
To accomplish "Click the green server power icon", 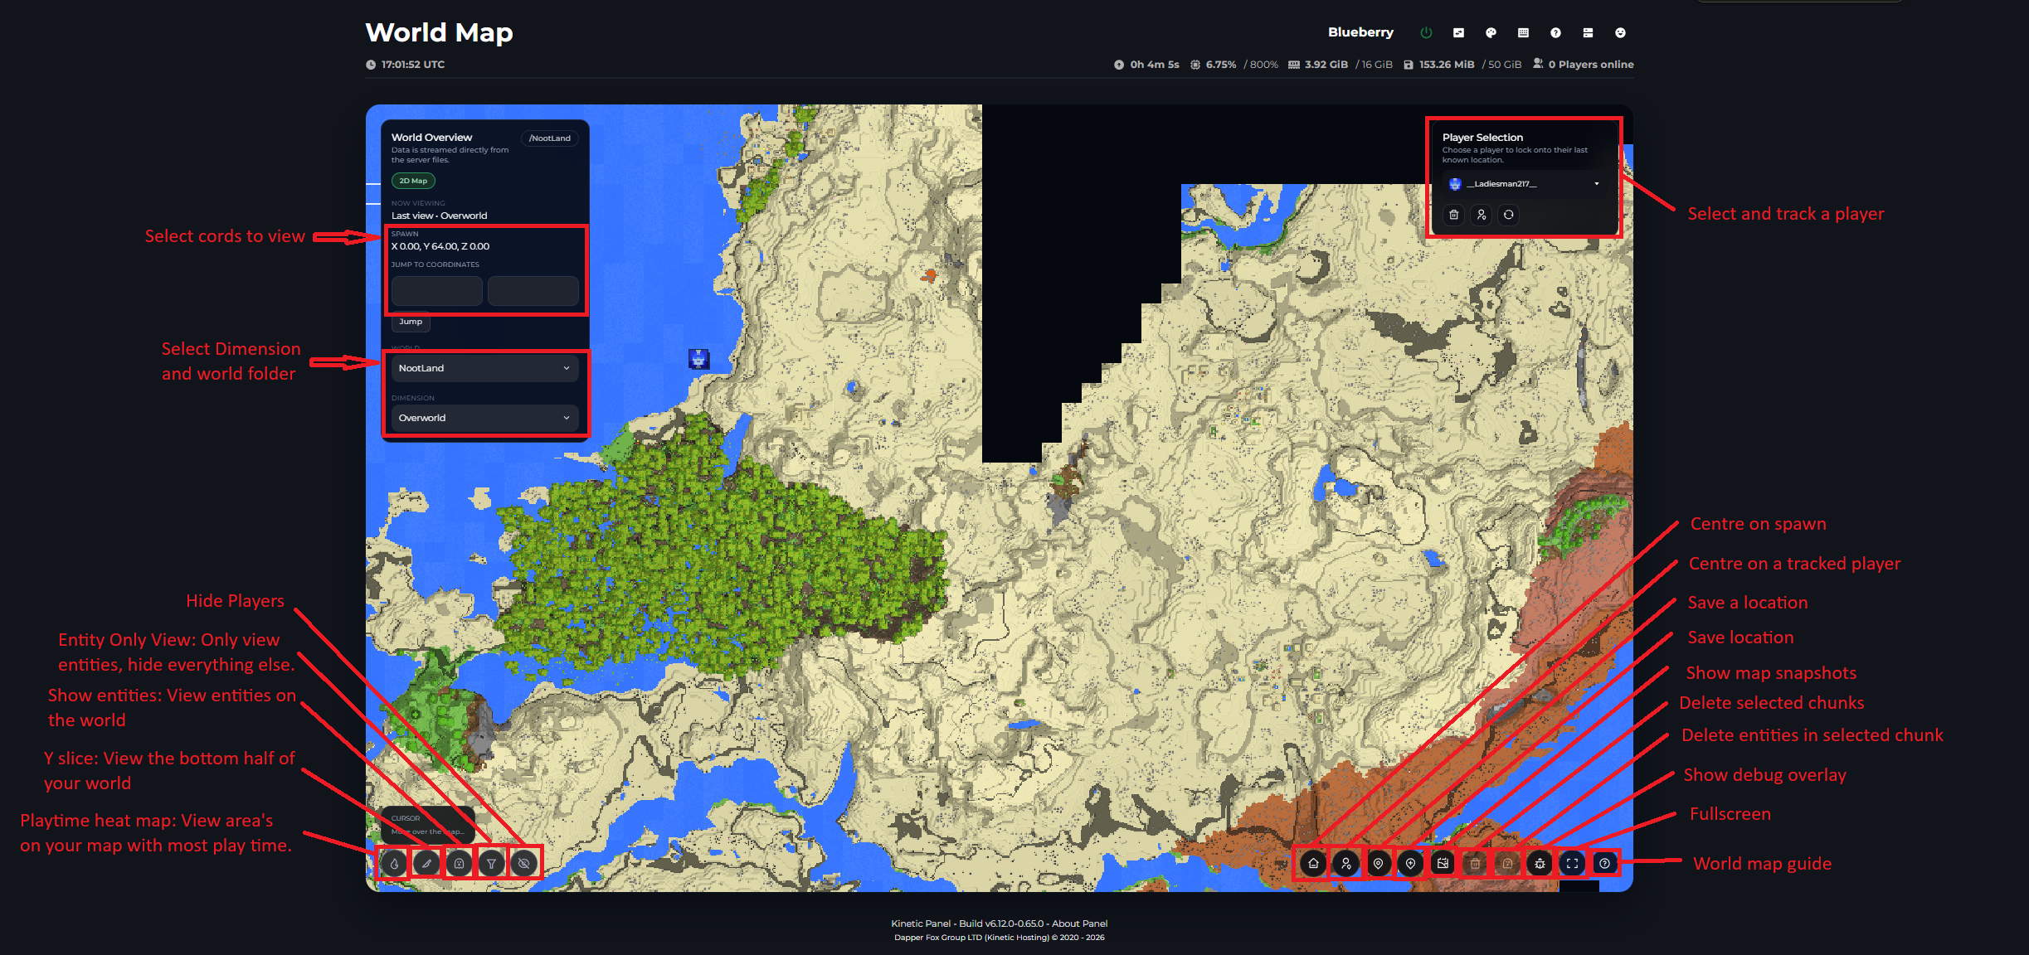I will [x=1426, y=32].
